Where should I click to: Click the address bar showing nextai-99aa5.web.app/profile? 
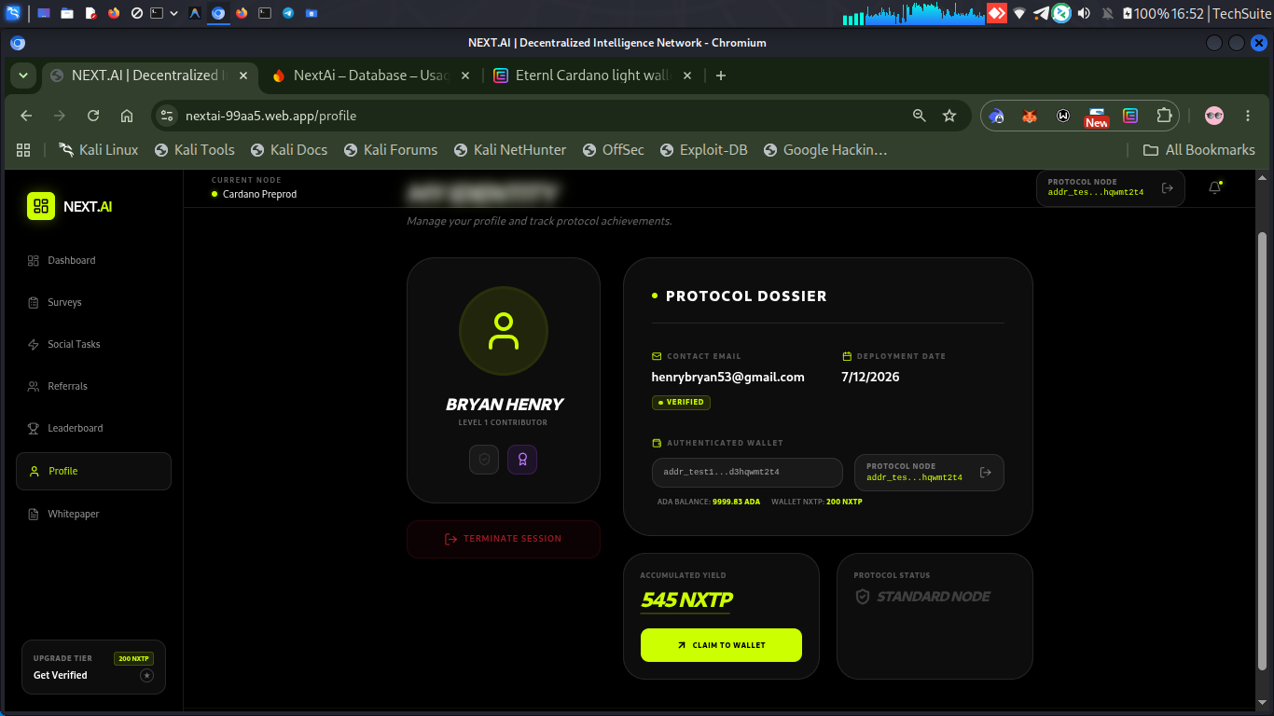tap(530, 116)
